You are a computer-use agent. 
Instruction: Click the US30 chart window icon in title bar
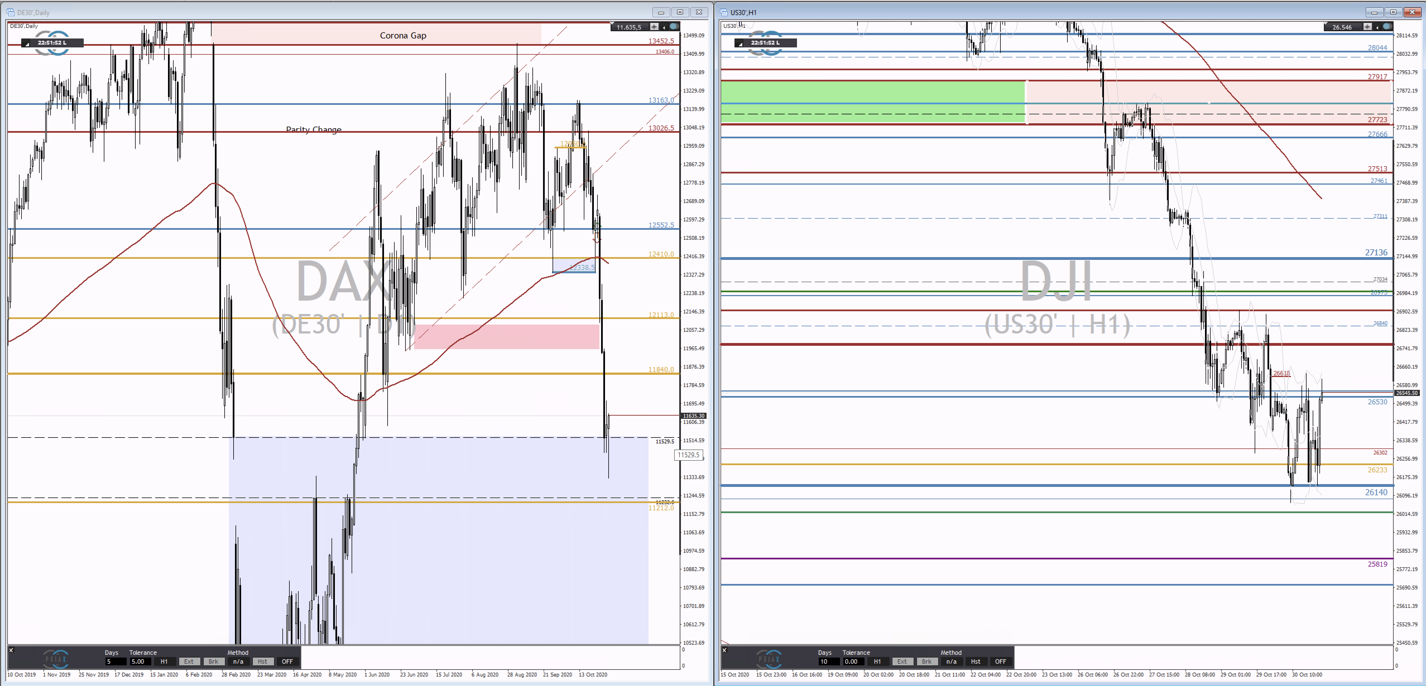pyautogui.click(x=724, y=12)
